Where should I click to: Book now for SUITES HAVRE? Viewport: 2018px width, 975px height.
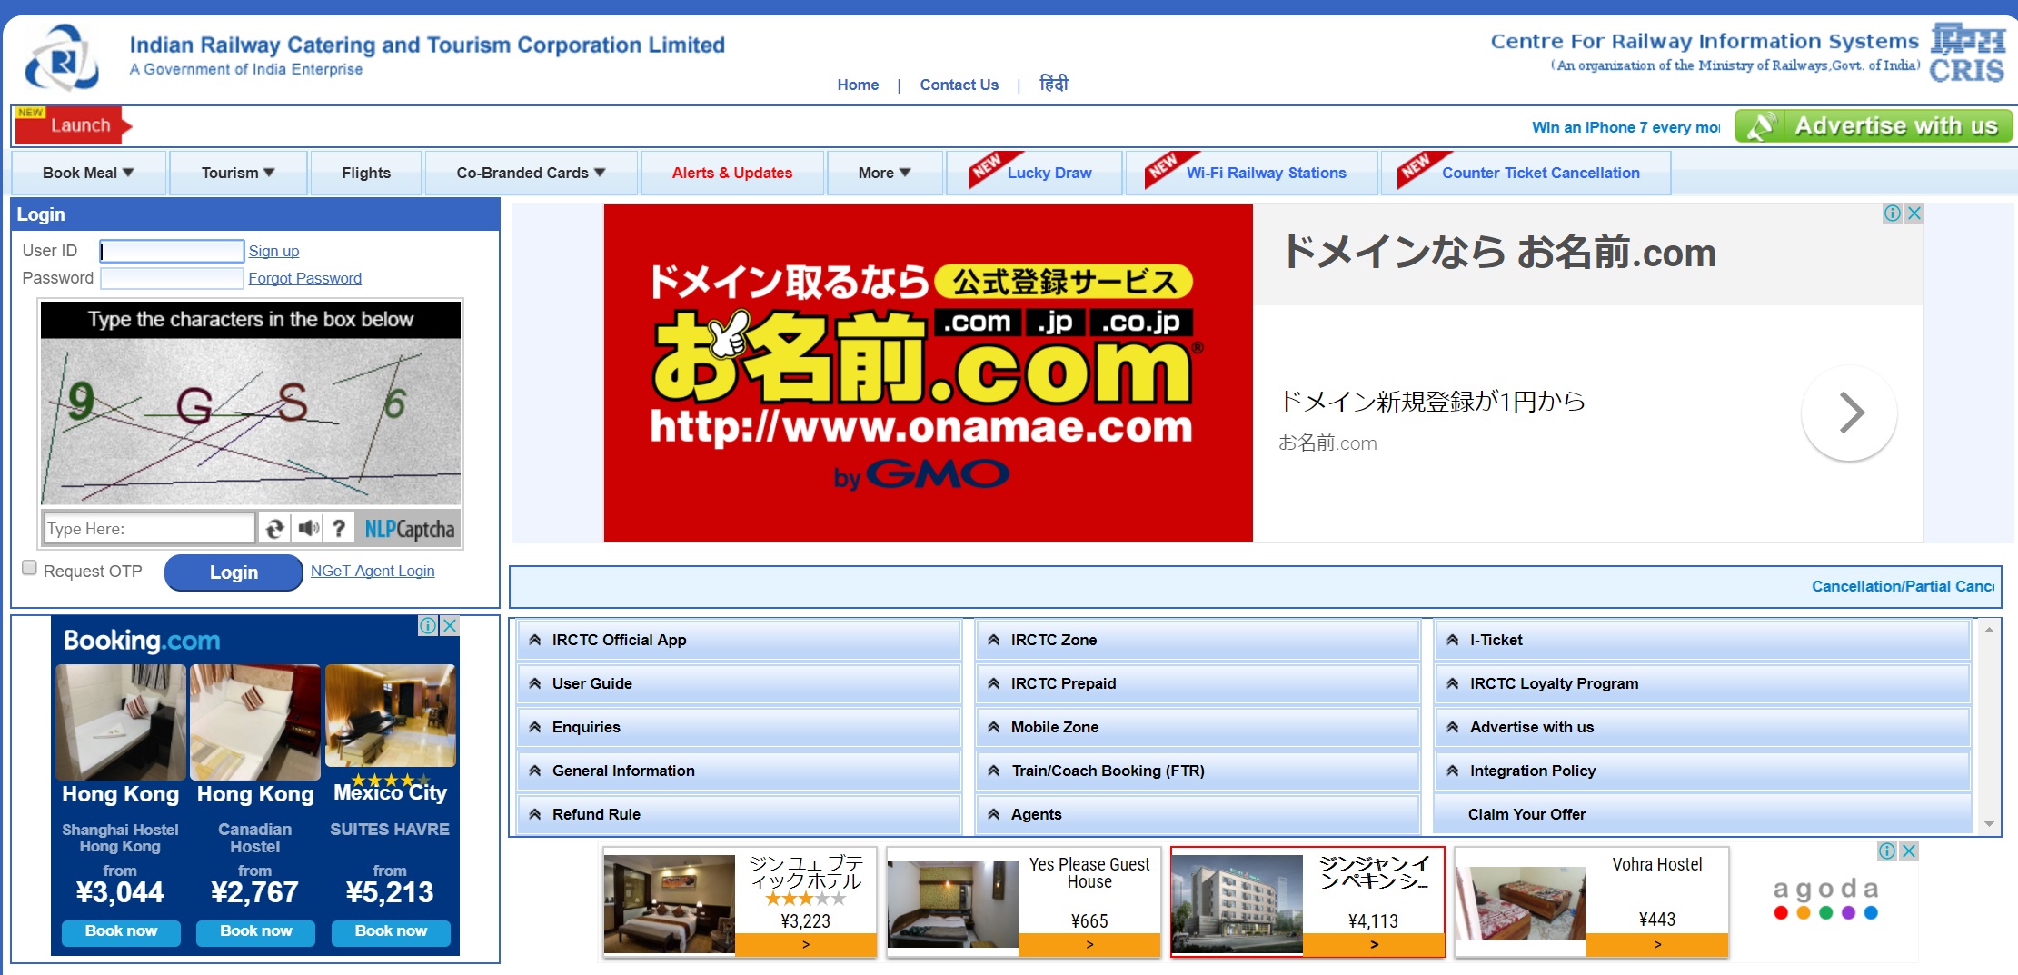point(391,931)
